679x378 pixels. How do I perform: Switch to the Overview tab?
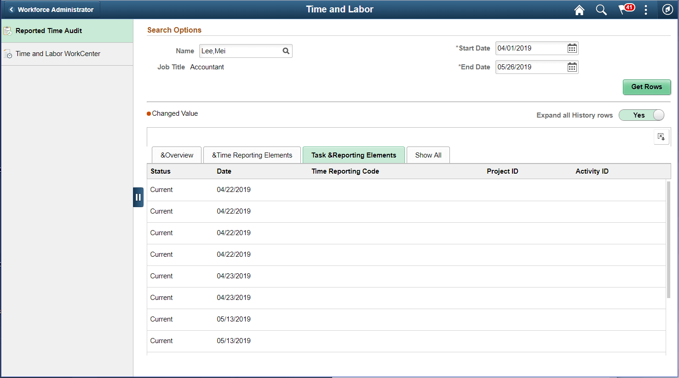point(176,155)
